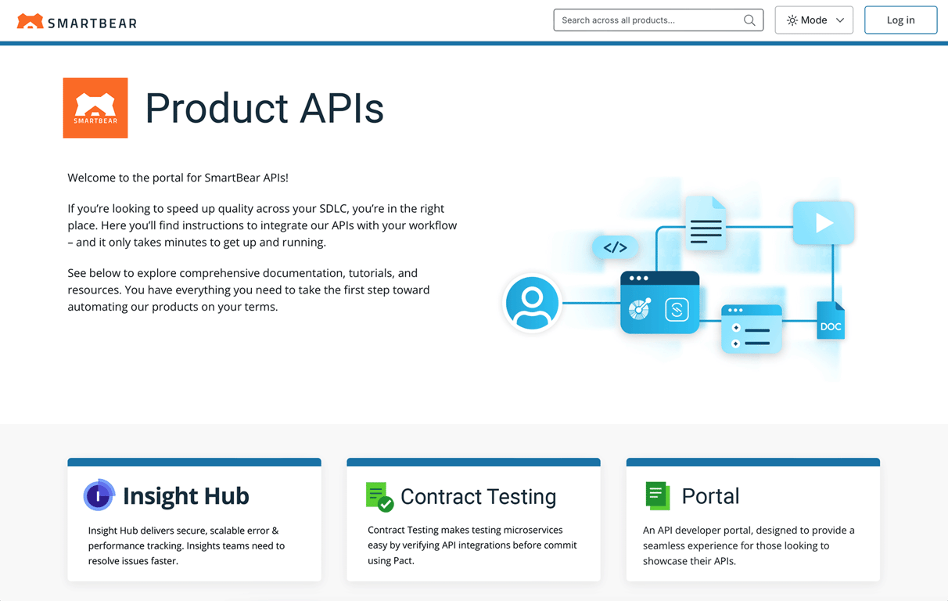Click the user avatar icon in the illustration
The height and width of the screenshot is (601, 948).
(532, 303)
